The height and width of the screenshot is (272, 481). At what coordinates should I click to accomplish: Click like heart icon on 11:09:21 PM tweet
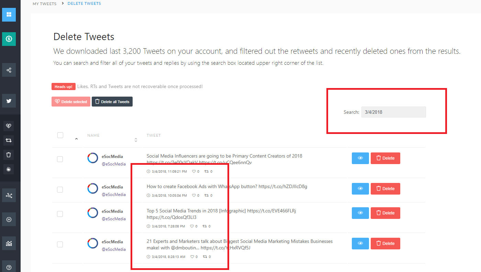[x=194, y=171]
